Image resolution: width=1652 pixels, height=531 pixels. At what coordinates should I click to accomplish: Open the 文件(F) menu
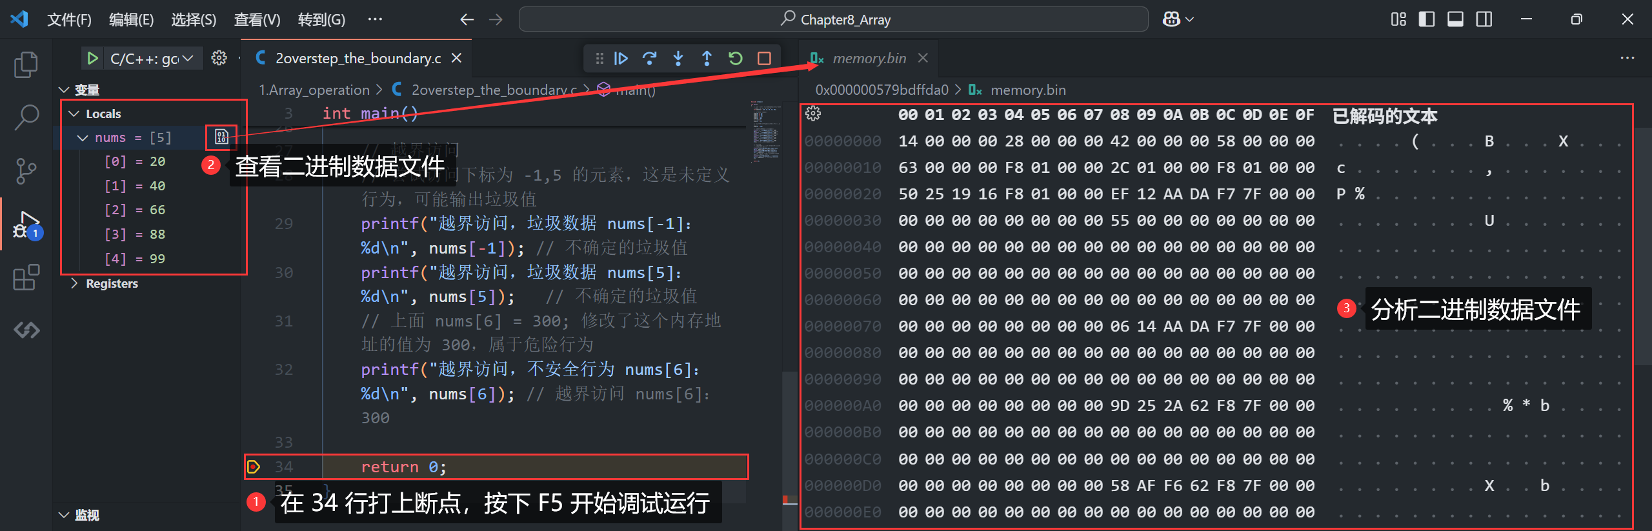pos(69,19)
